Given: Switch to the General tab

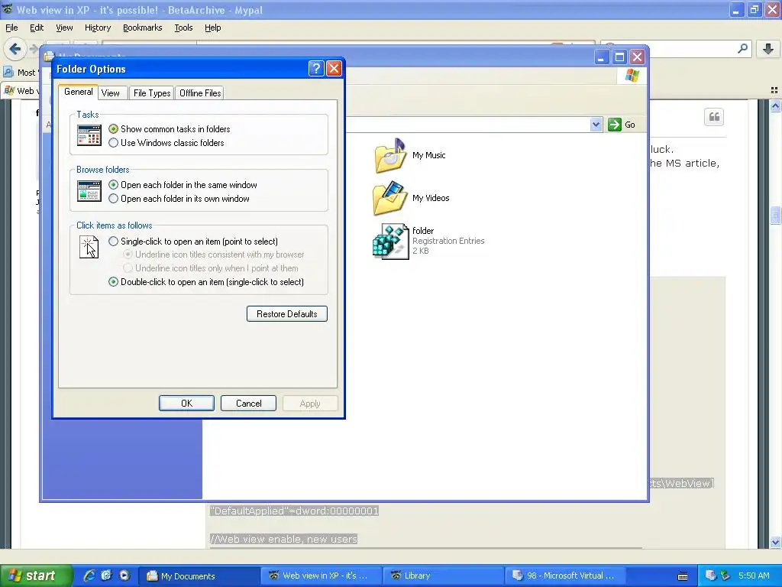Looking at the screenshot, I should (x=79, y=92).
